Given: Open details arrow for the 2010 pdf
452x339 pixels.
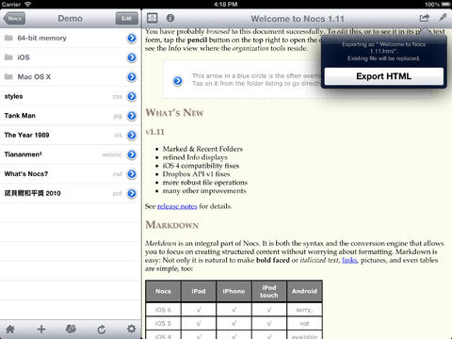Looking at the screenshot, I should [x=132, y=194].
